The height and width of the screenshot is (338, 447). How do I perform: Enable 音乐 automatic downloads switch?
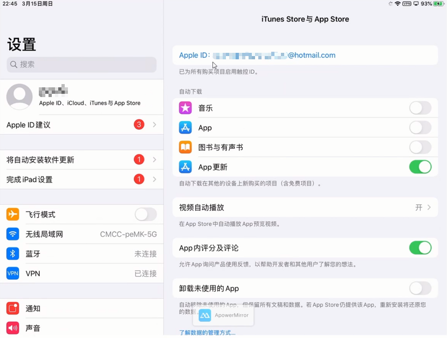[x=420, y=108]
